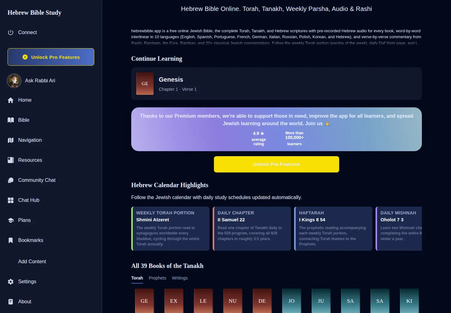Select the Torah tab

[x=137, y=278]
